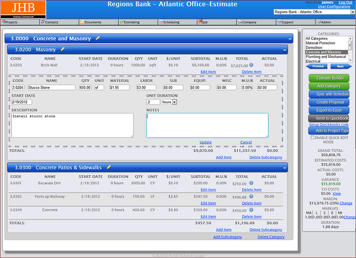Viewport: 356px width, 258px height.
Task: Click the pencil icon beside Concrete and Masonry
Action: [x=98, y=38]
